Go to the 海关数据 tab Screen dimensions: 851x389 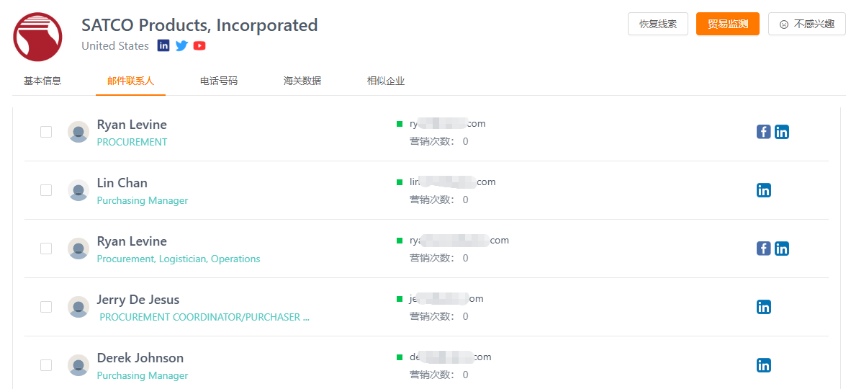[x=302, y=81]
